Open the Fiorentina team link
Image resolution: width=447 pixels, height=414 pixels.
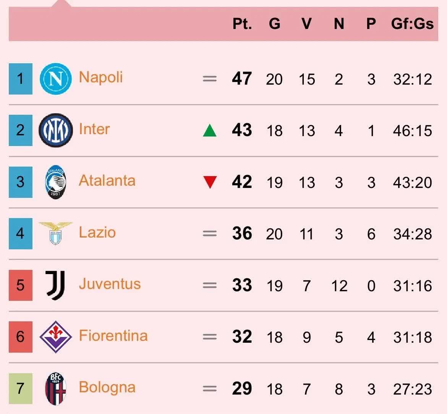113,336
